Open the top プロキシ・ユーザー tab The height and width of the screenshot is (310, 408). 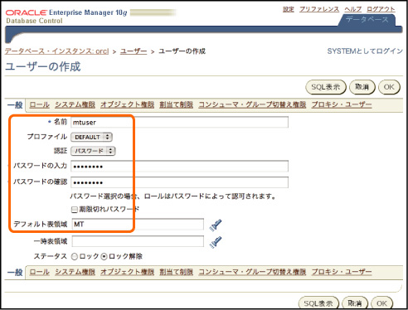(342, 104)
